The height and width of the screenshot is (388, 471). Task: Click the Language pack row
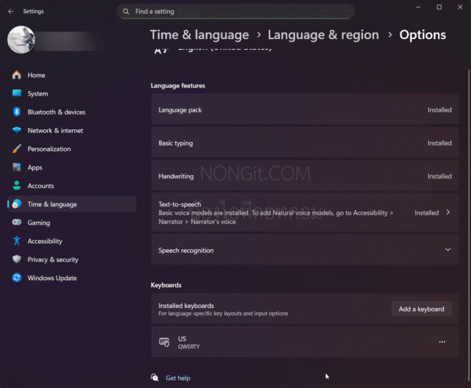pyautogui.click(x=305, y=109)
